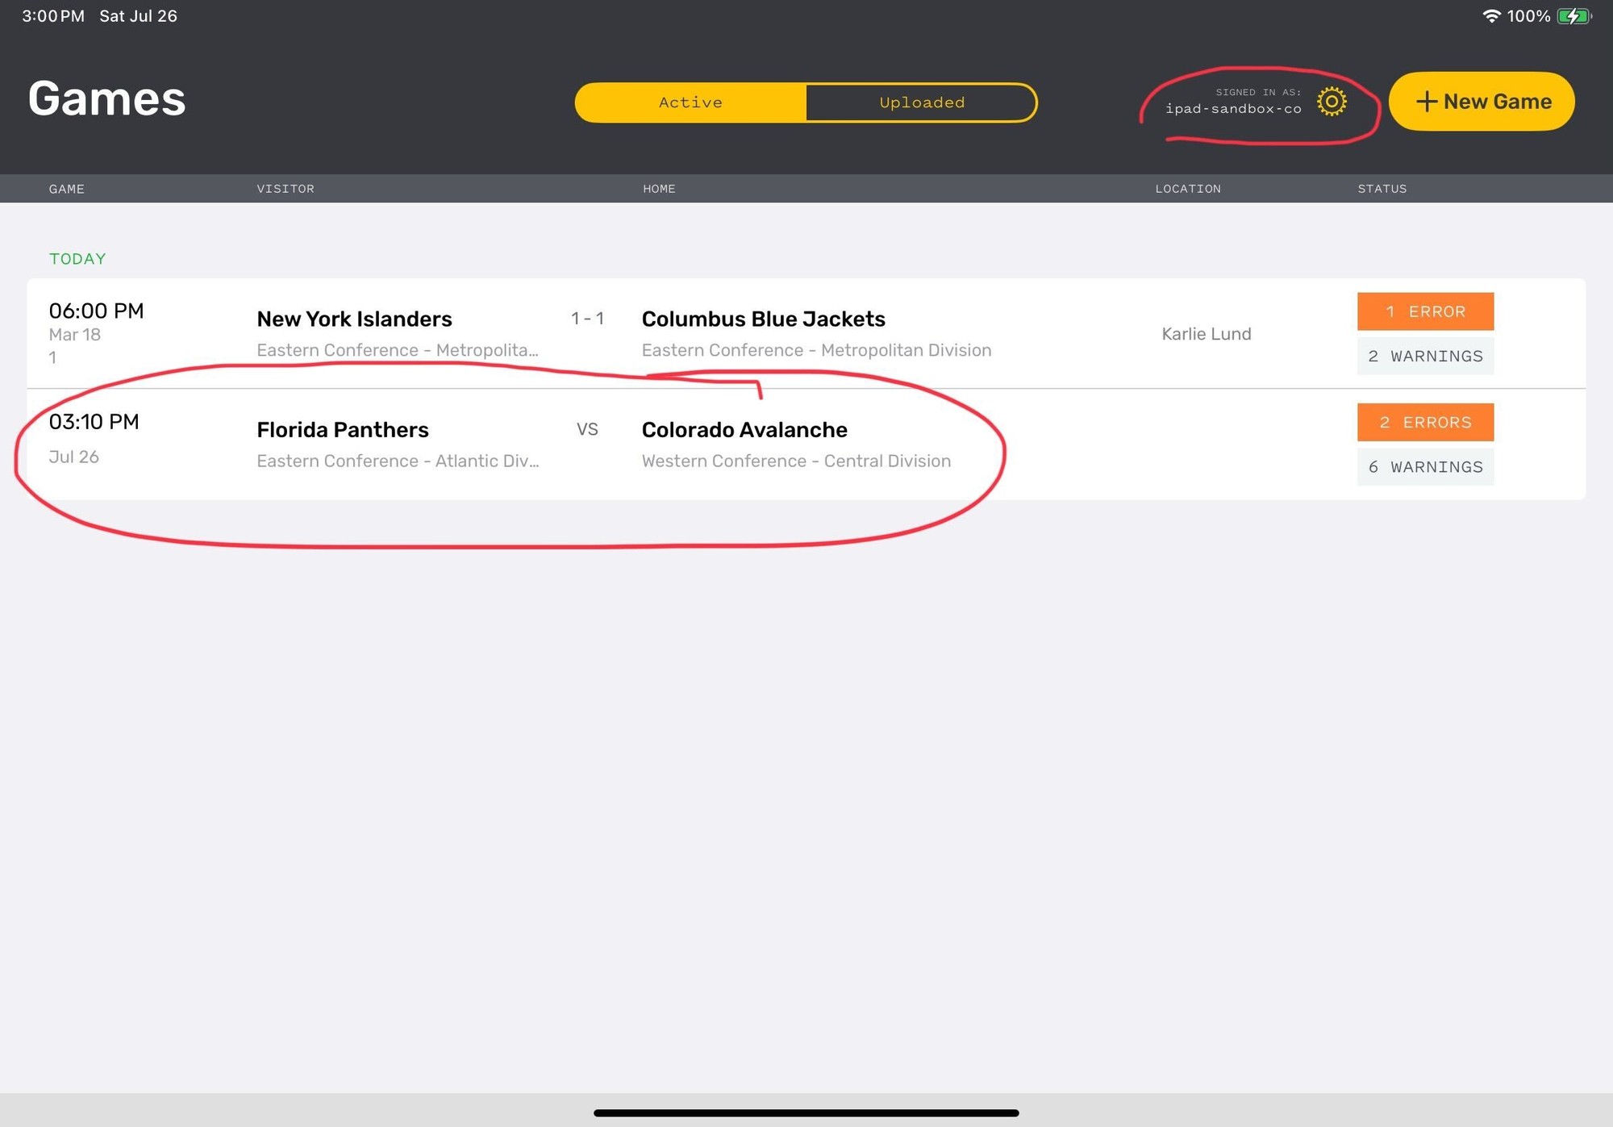Click the 06:00 PM game time

pyautogui.click(x=96, y=311)
